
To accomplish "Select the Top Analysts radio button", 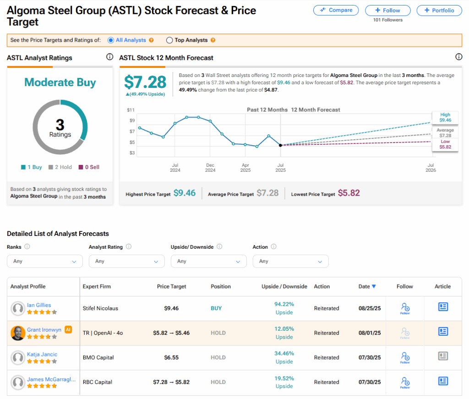I will (x=169, y=40).
